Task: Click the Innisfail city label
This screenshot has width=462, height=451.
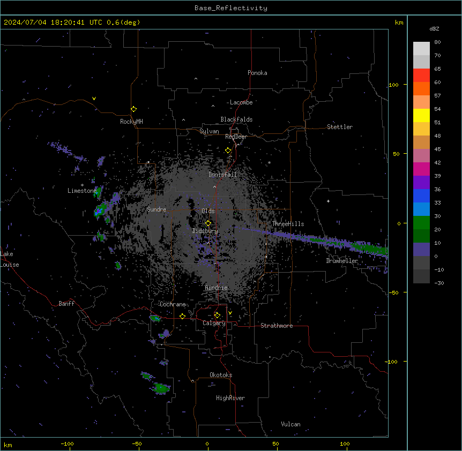Action: (x=223, y=175)
